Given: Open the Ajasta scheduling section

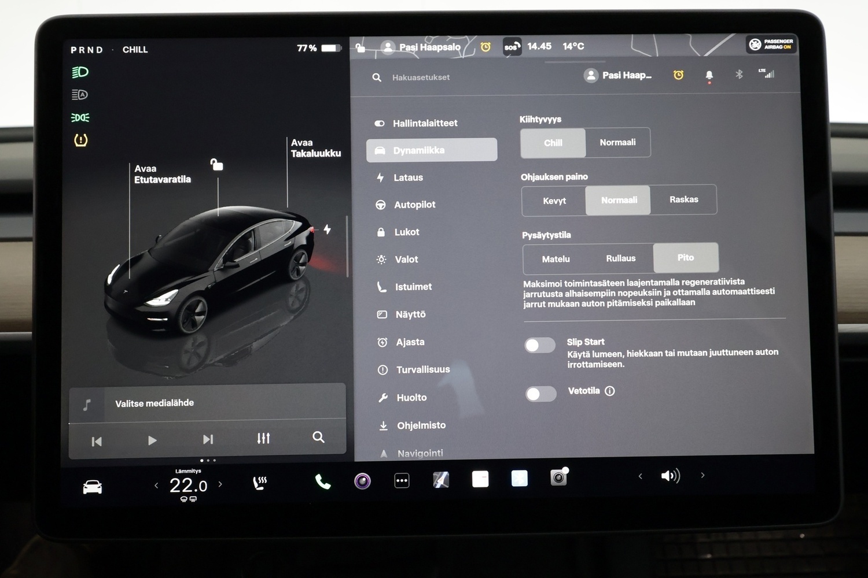Looking at the screenshot, I should tap(402, 342).
